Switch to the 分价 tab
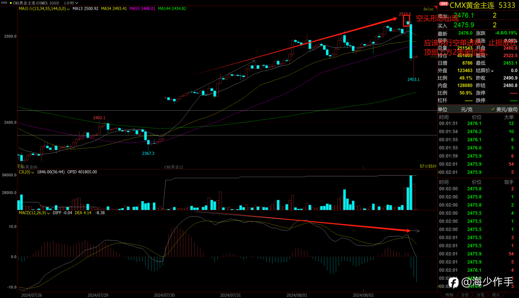 [x=465, y=295]
